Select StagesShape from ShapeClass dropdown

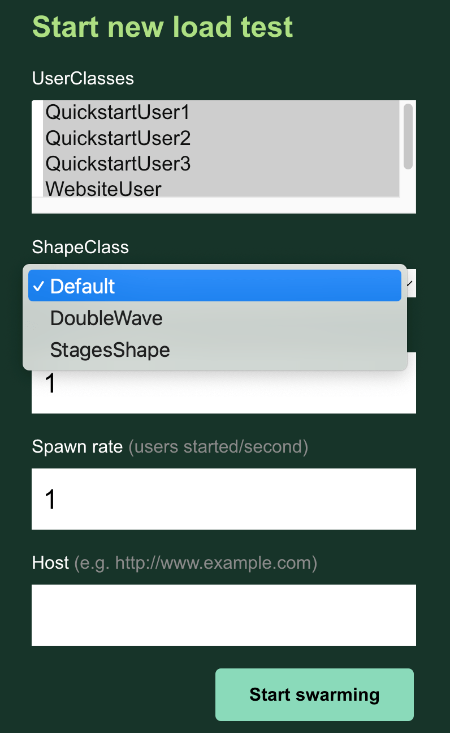click(x=110, y=350)
